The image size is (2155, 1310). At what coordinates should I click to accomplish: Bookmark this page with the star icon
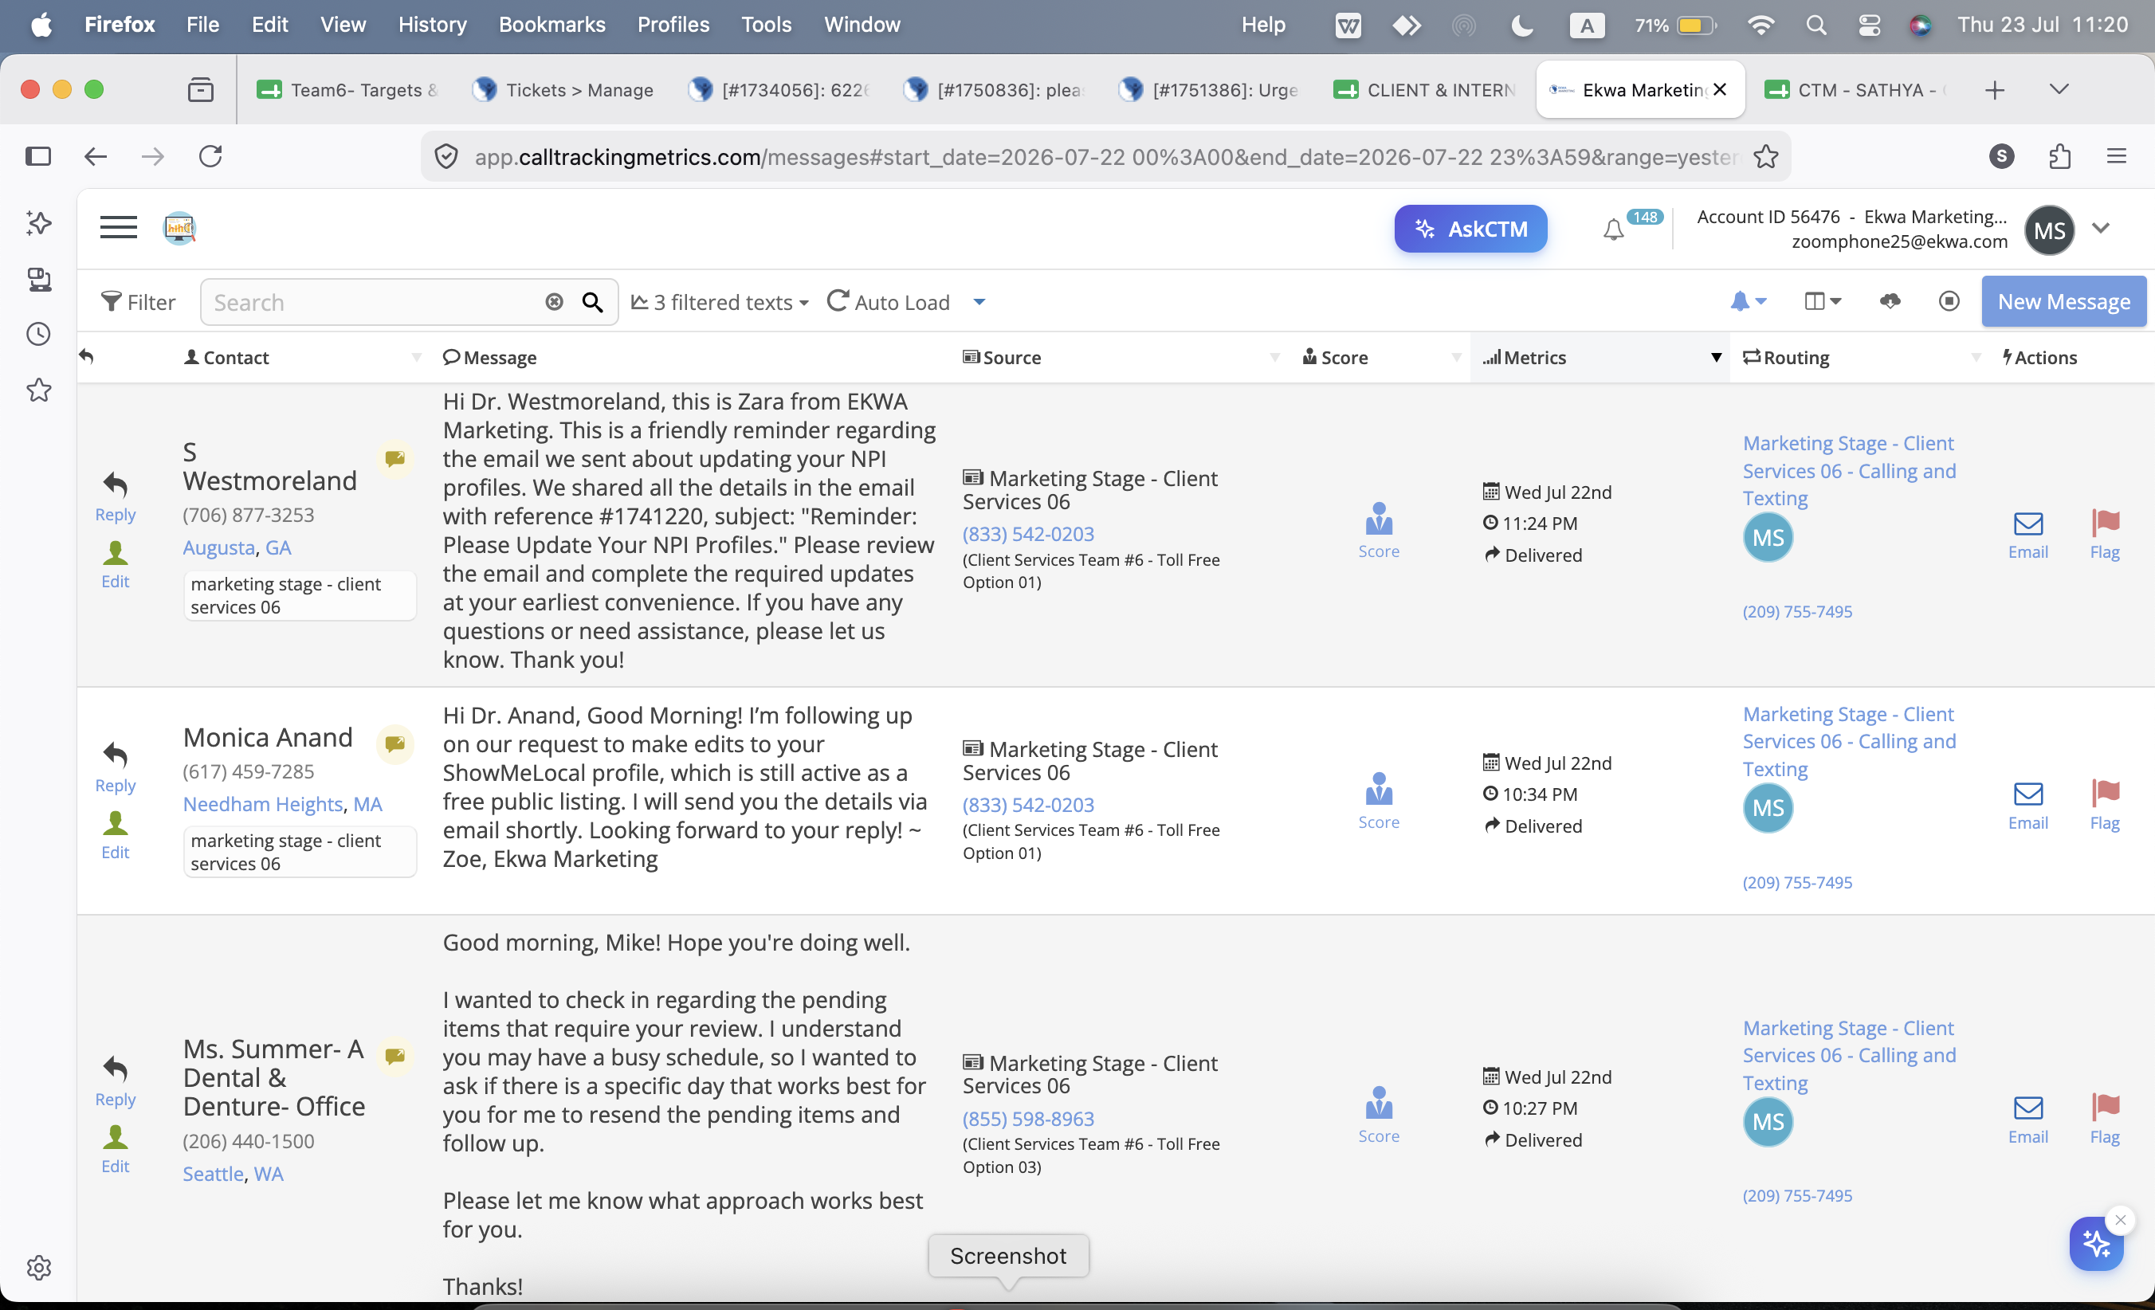(x=1766, y=156)
